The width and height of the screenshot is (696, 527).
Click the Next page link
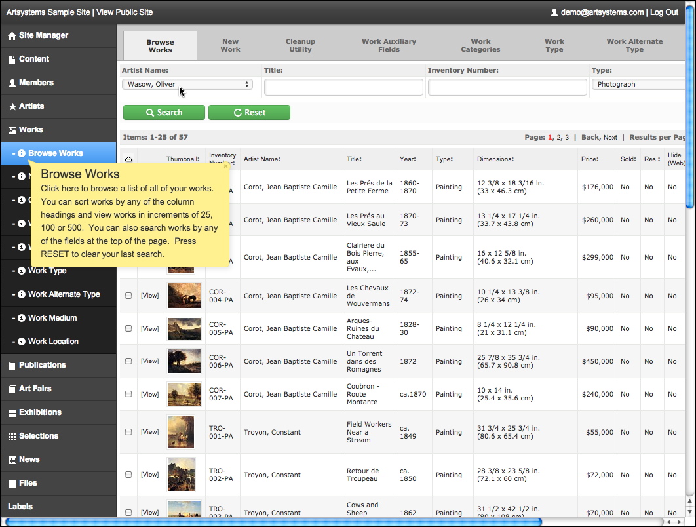tap(610, 137)
